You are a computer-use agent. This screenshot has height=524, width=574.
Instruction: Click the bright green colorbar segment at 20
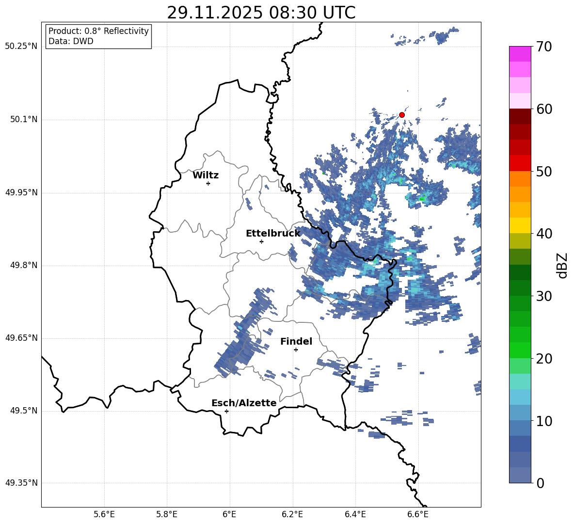pos(520,350)
